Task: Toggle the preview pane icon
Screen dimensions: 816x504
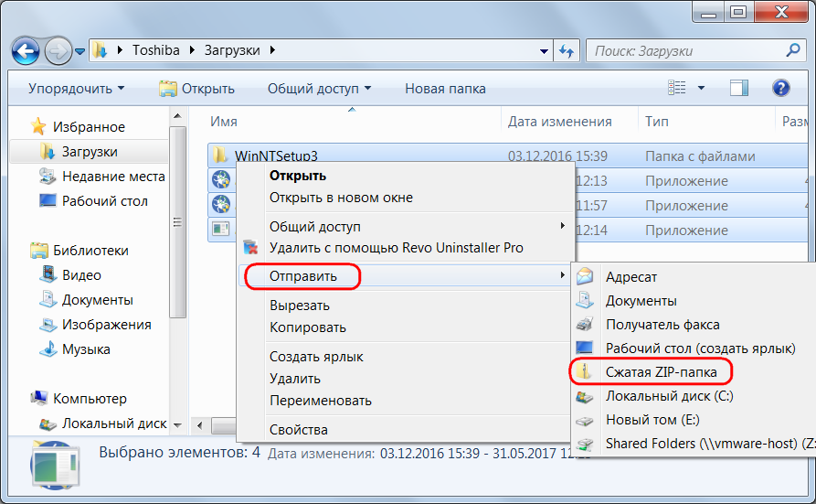Action: point(738,88)
